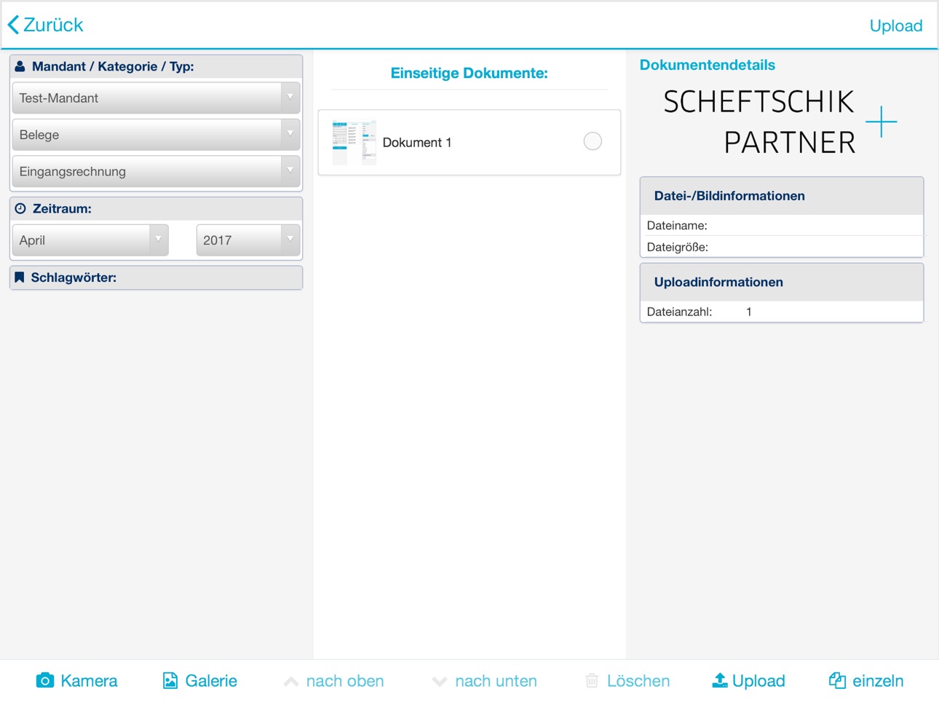Open the Eingangsrechnung type dropdown

[x=156, y=171]
